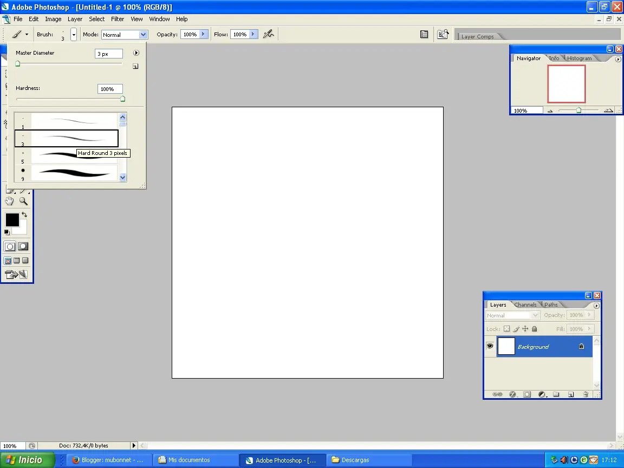Click the File Browser icon
Viewport: 624px width, 468px height.
point(443,35)
